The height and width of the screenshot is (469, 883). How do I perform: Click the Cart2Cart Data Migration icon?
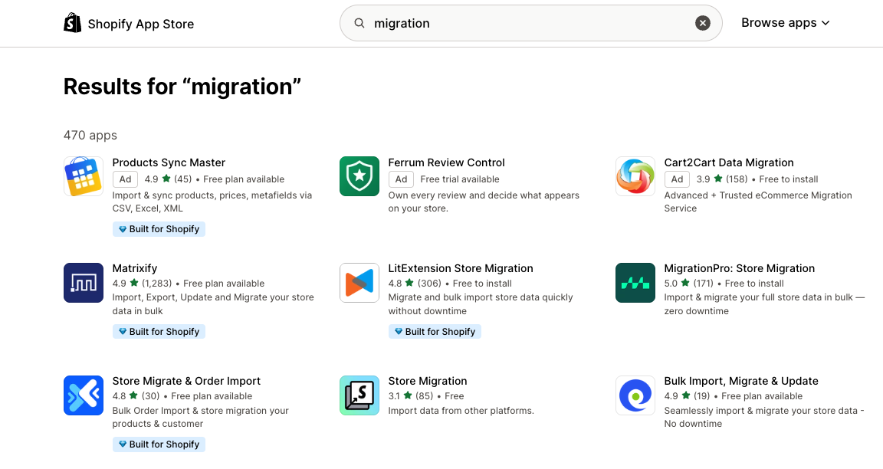click(635, 176)
